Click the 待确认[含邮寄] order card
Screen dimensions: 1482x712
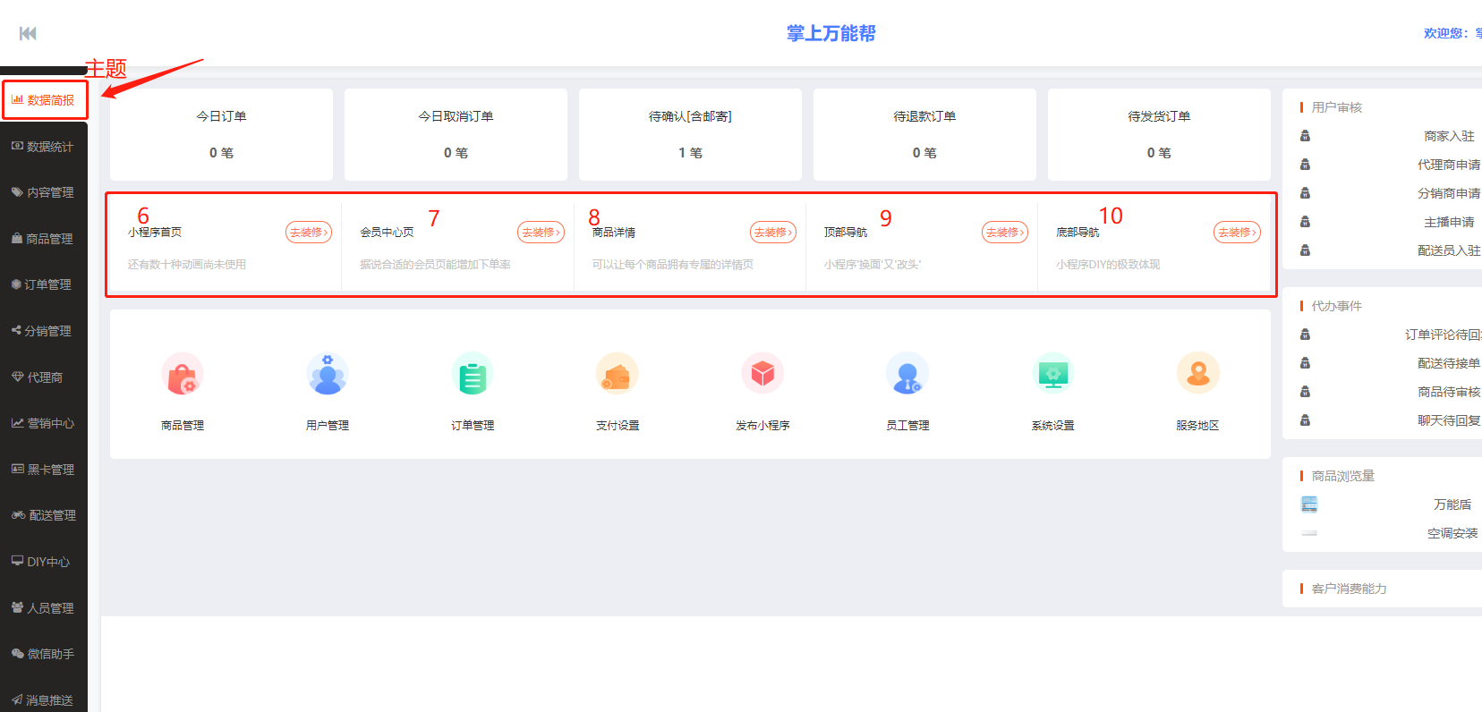click(690, 134)
